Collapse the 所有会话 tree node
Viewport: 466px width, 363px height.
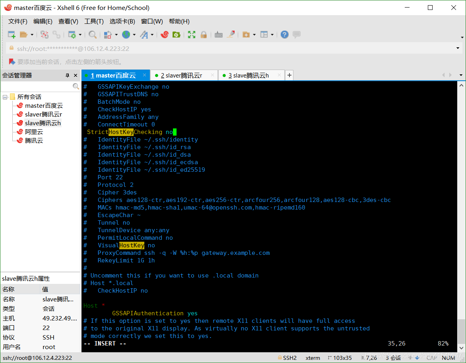point(5,97)
